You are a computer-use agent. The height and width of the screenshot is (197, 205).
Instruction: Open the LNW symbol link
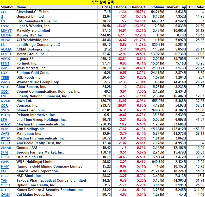click(x=5, y=26)
